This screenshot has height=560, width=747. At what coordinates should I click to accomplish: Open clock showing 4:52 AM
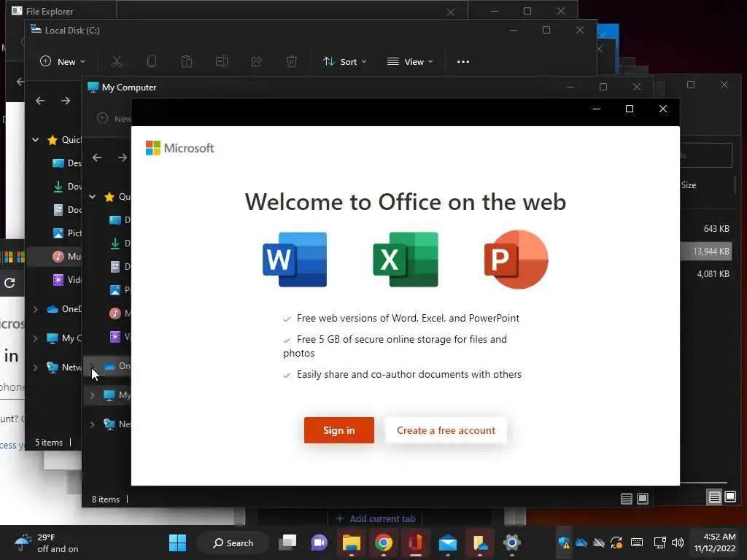(x=715, y=542)
